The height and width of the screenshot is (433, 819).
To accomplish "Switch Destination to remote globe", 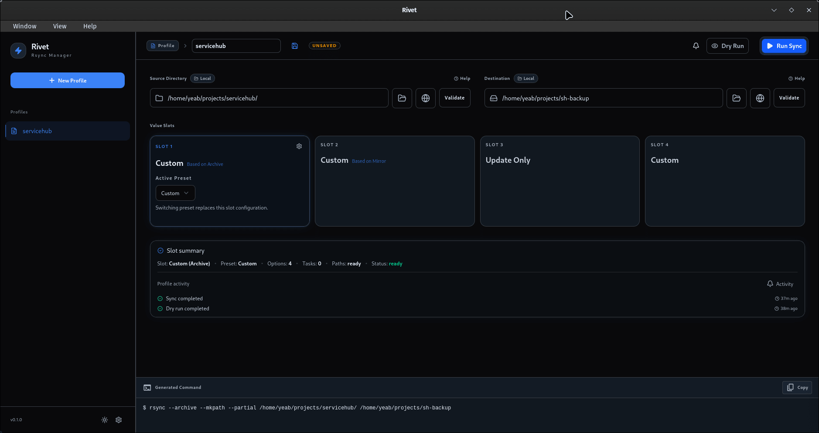I will pos(760,98).
